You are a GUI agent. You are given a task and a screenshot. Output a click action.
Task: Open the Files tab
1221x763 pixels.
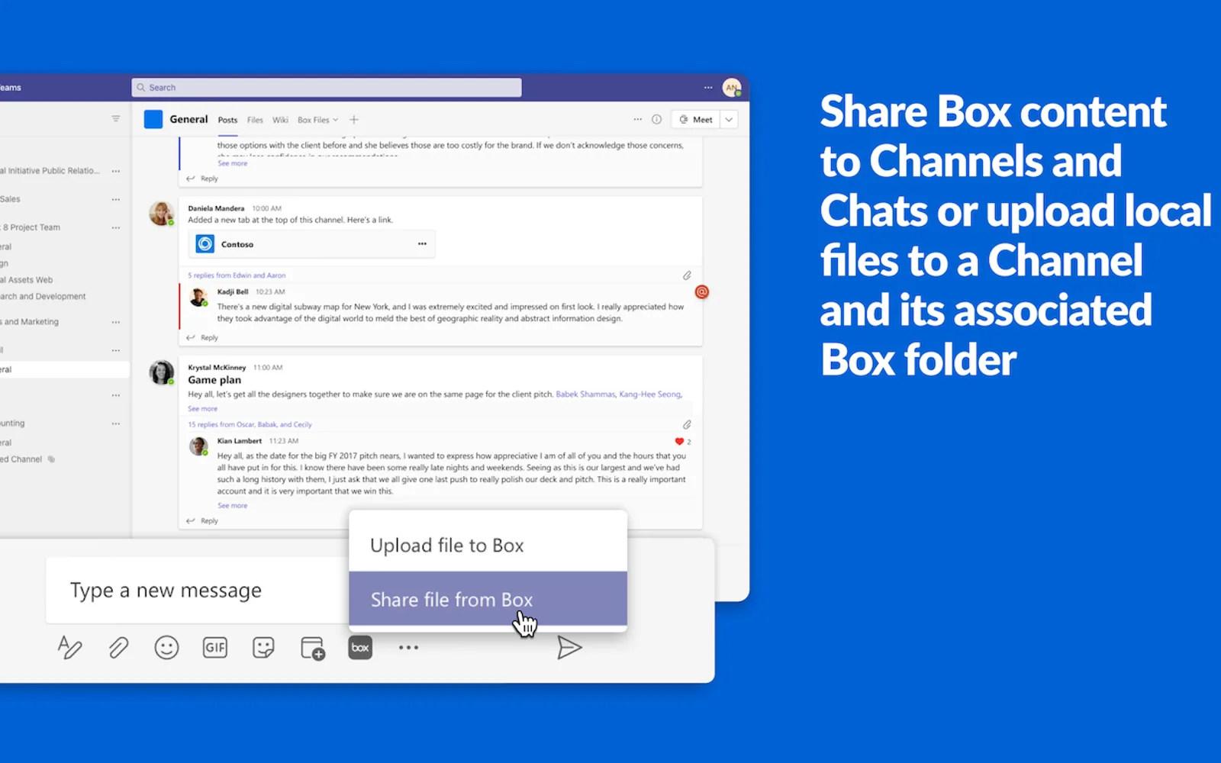[255, 120]
